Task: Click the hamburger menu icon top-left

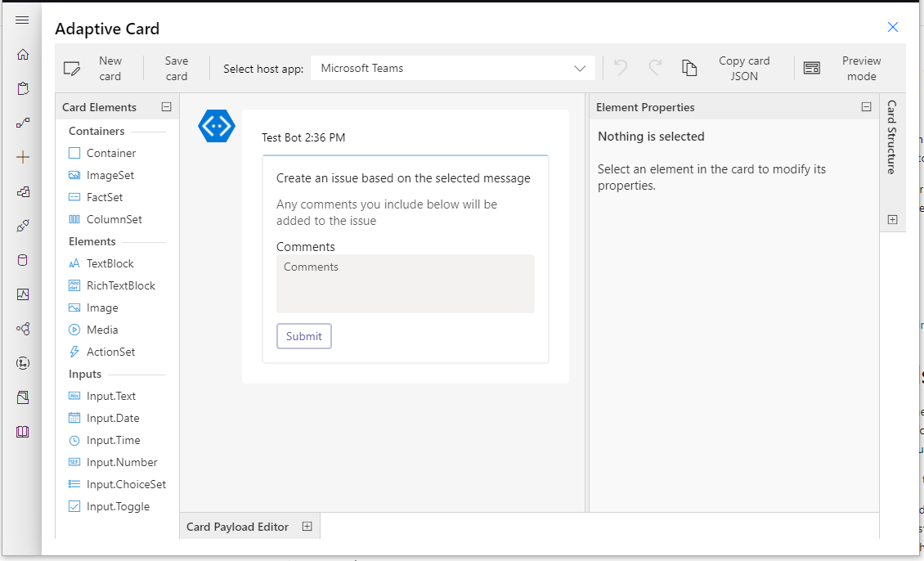Action: tap(21, 20)
